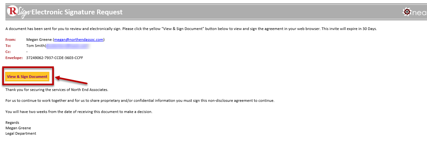The image size is (427, 143).
Task: Select the To field label
Action: (x=8, y=46)
